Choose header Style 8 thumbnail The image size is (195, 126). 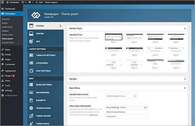pyautogui.click(x=176, y=50)
